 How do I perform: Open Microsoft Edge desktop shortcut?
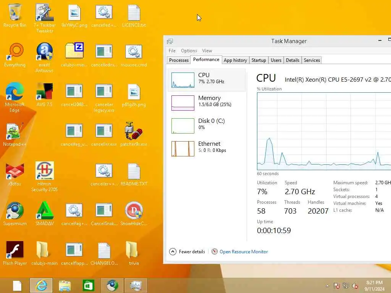tap(15, 98)
